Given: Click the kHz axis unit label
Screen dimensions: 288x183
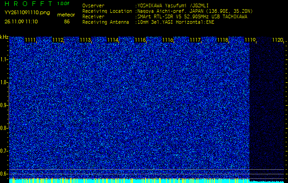Looking at the screenshot, I should 4,37.
